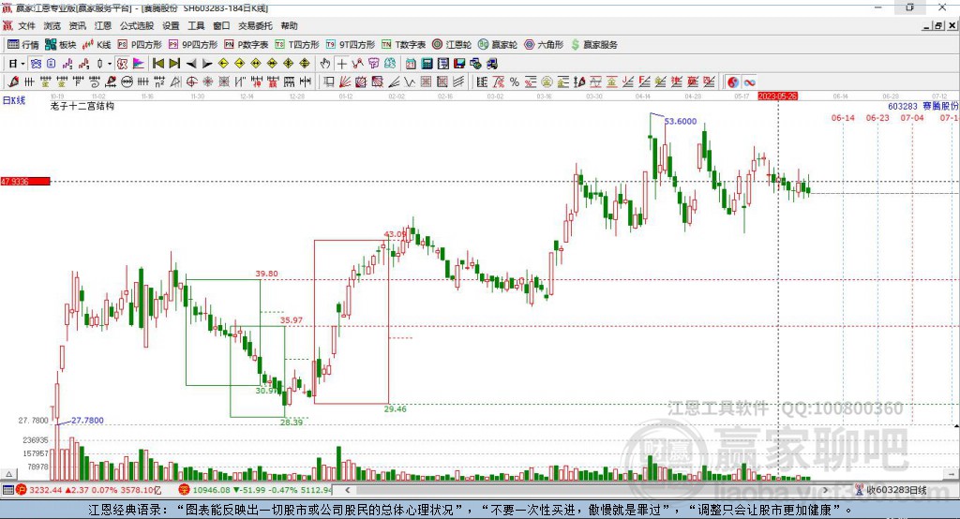Open the calculator icon
Screen dimensions: 960x519
click(427, 64)
